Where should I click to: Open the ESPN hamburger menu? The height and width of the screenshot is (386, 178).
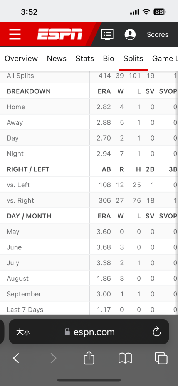point(15,34)
